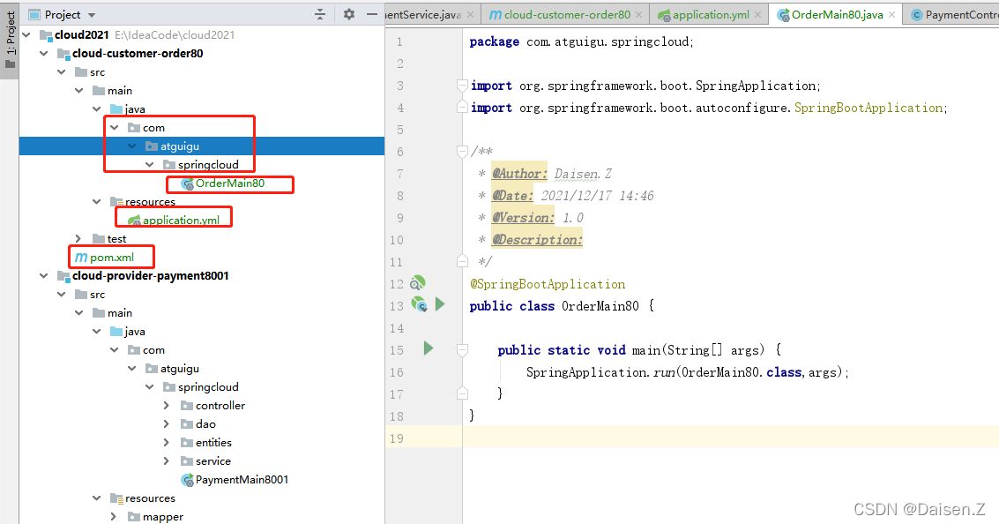
Task: Expand the mapper folder
Action: [114, 516]
